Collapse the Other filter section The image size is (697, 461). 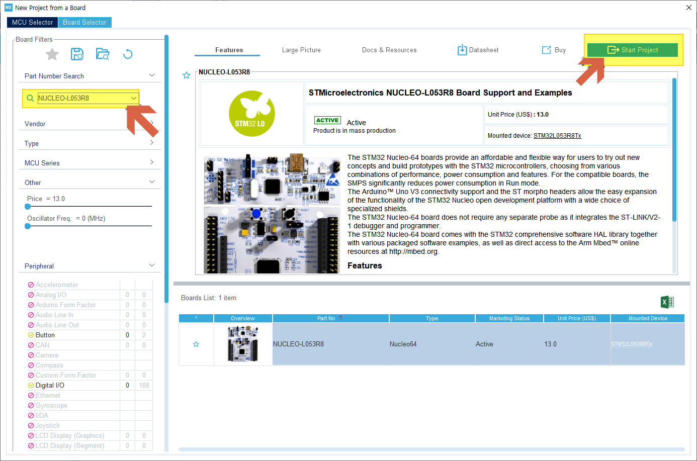tap(152, 182)
